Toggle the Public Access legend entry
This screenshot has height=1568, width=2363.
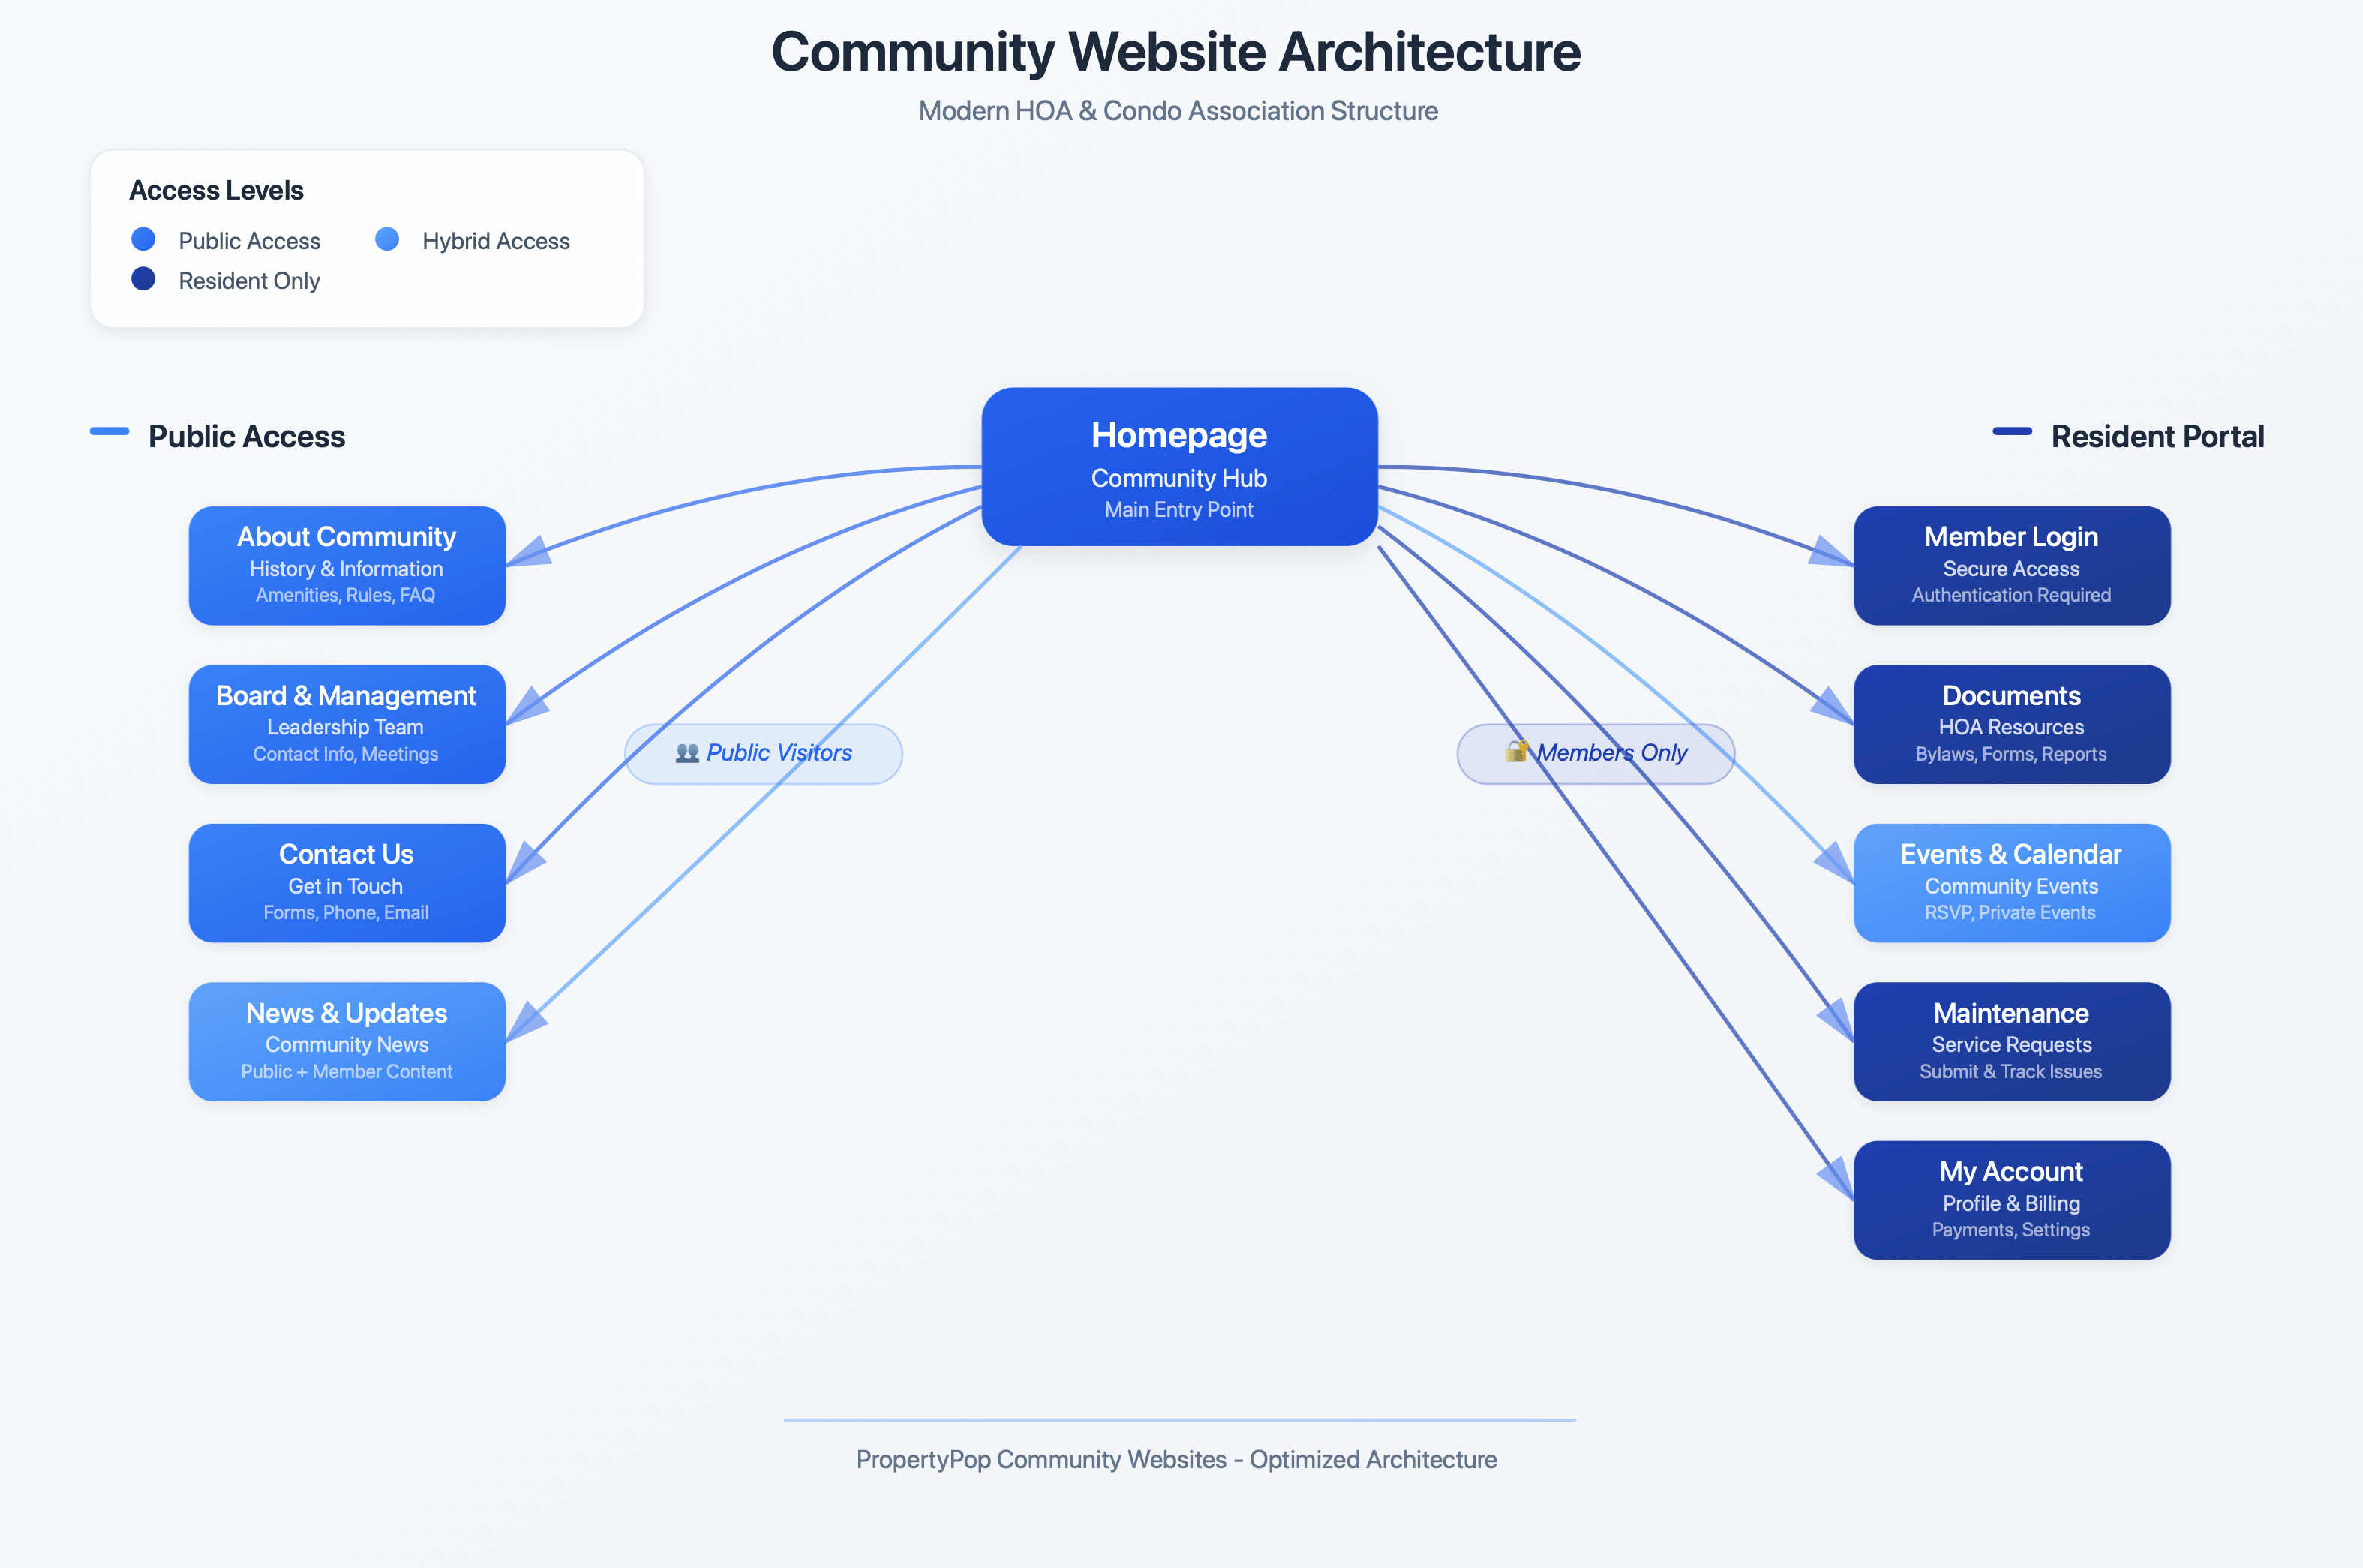pos(249,240)
